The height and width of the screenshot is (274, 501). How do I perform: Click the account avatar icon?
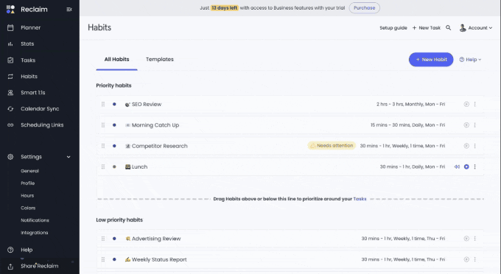point(463,28)
